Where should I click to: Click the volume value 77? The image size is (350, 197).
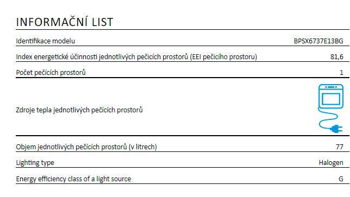click(340, 147)
